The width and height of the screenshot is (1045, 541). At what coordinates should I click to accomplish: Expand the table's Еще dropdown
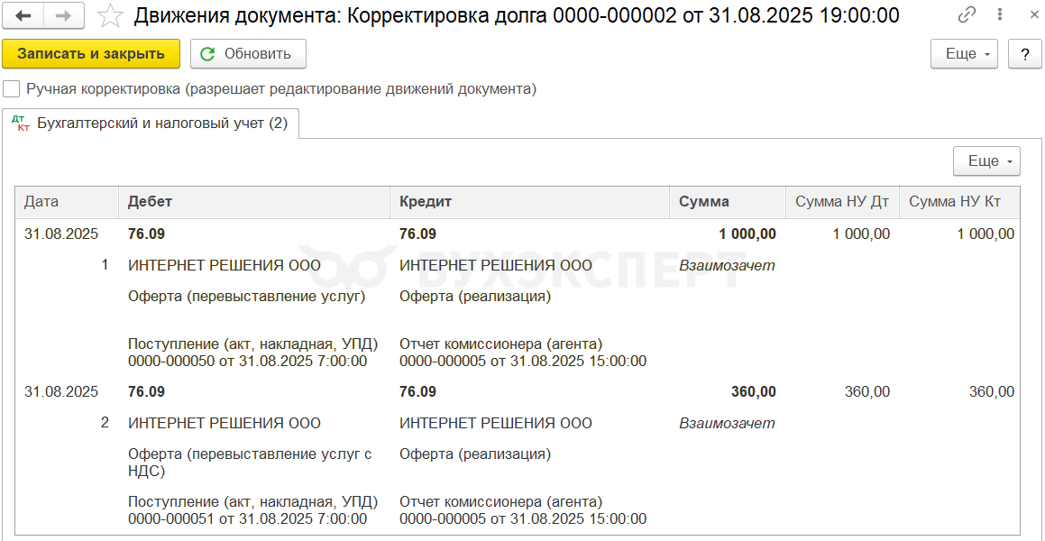tap(985, 161)
